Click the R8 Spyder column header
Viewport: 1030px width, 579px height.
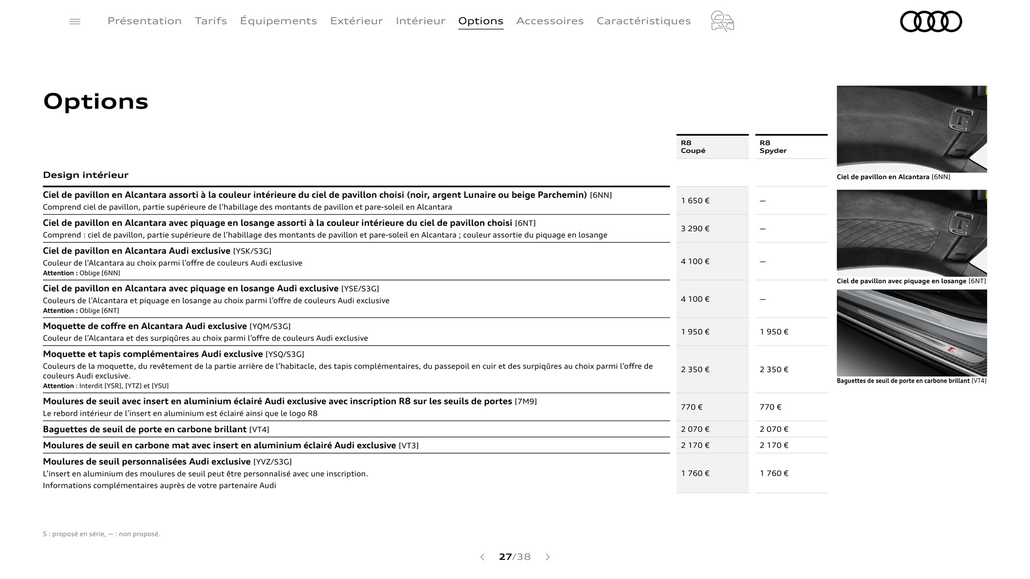coord(791,147)
